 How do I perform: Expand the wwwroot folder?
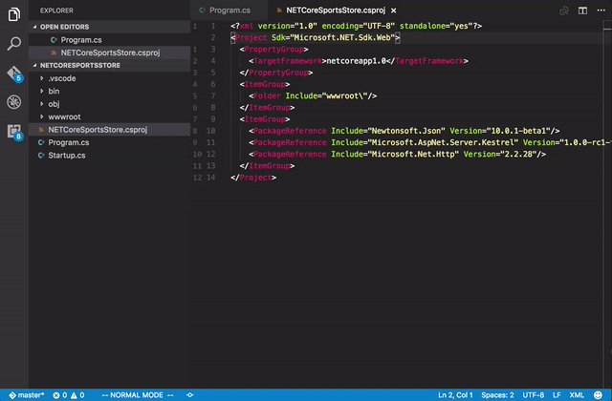(62, 116)
